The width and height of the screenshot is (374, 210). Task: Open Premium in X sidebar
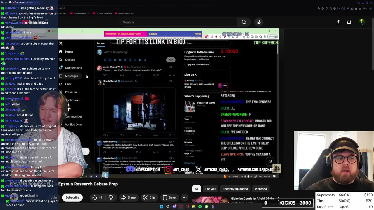68,92
